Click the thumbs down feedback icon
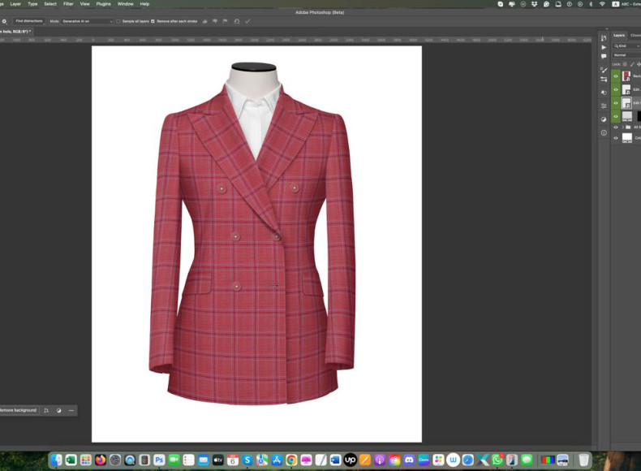This screenshot has width=641, height=471. pos(215,21)
